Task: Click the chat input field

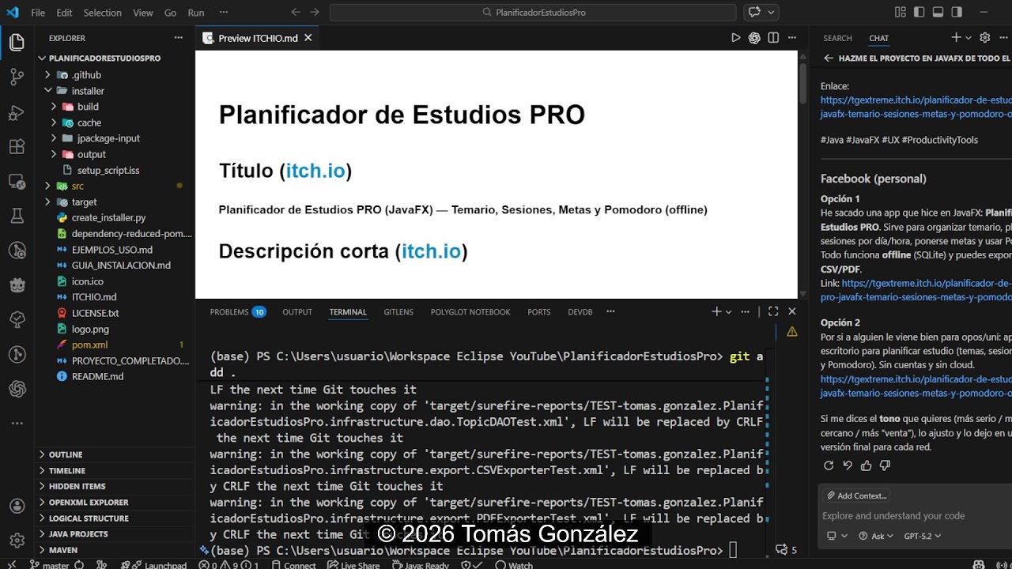Action: click(x=916, y=516)
